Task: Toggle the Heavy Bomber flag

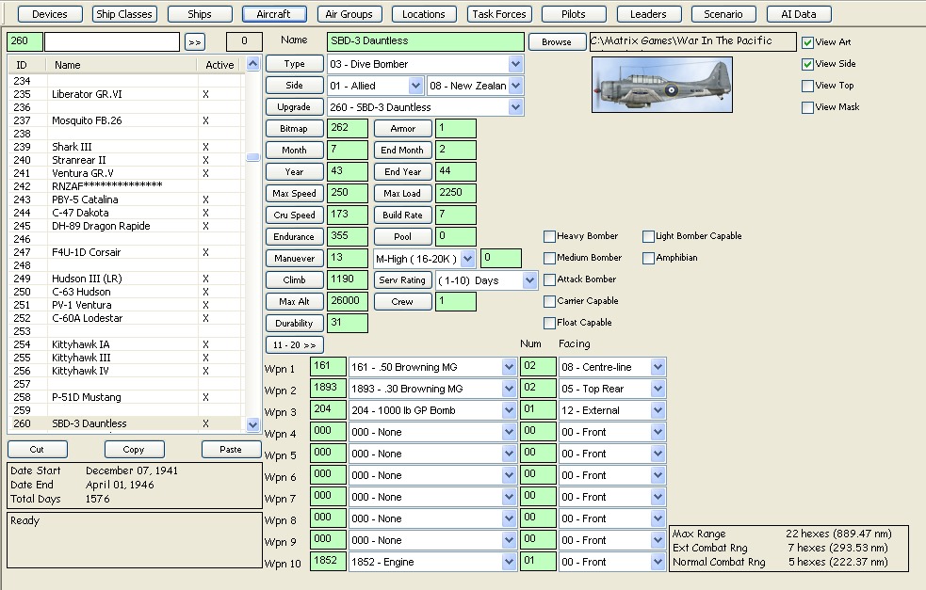Action: pyautogui.click(x=549, y=236)
